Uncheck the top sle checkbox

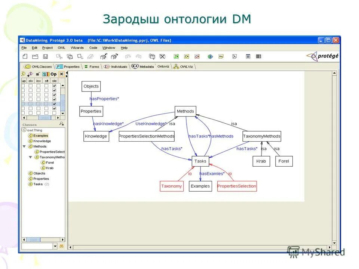point(54,86)
